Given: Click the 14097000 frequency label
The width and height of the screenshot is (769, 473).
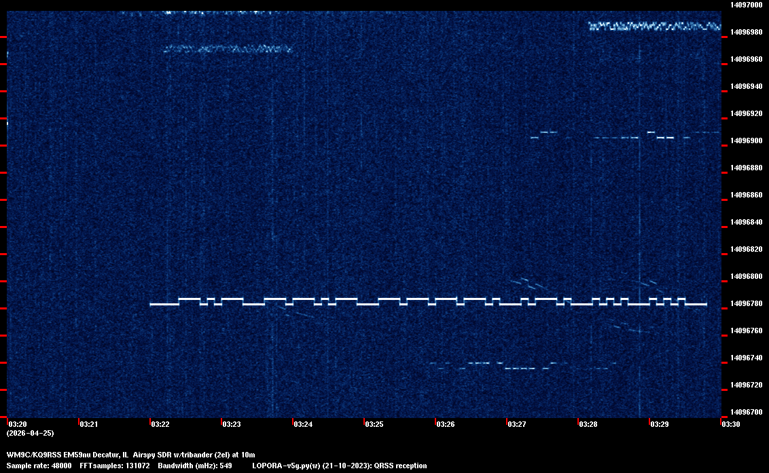Looking at the screenshot, I should coord(745,5).
